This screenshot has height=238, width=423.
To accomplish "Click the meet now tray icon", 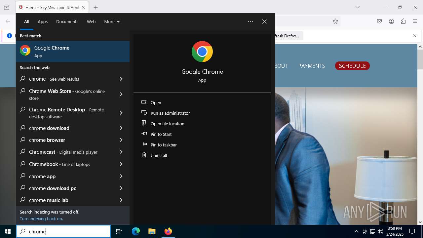I will coord(365,231).
